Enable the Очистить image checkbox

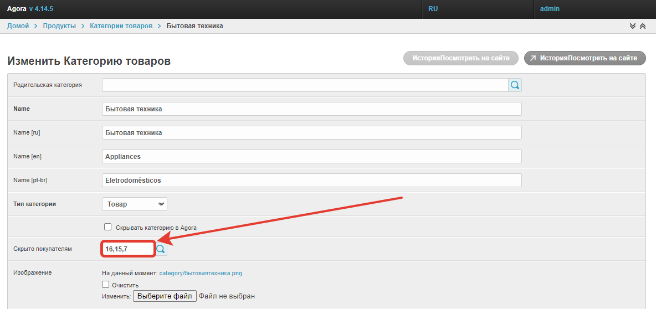point(106,285)
